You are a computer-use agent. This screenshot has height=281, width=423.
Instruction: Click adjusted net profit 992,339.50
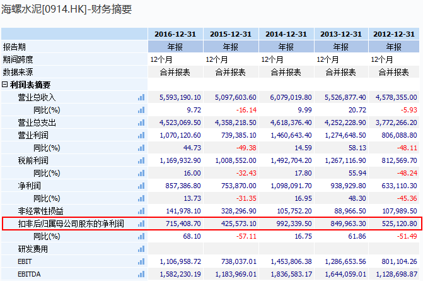coord(294,224)
